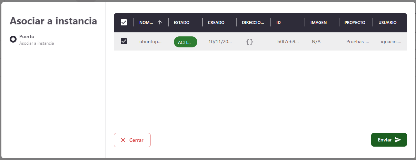Viewport: 416px width, 160px height.
Task: Click the paper plane send icon
Action: pyautogui.click(x=398, y=140)
